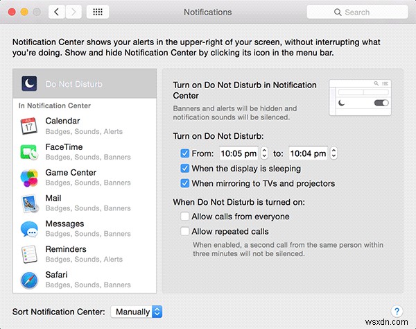
Task: Select the Safari row title
Action: (56, 275)
